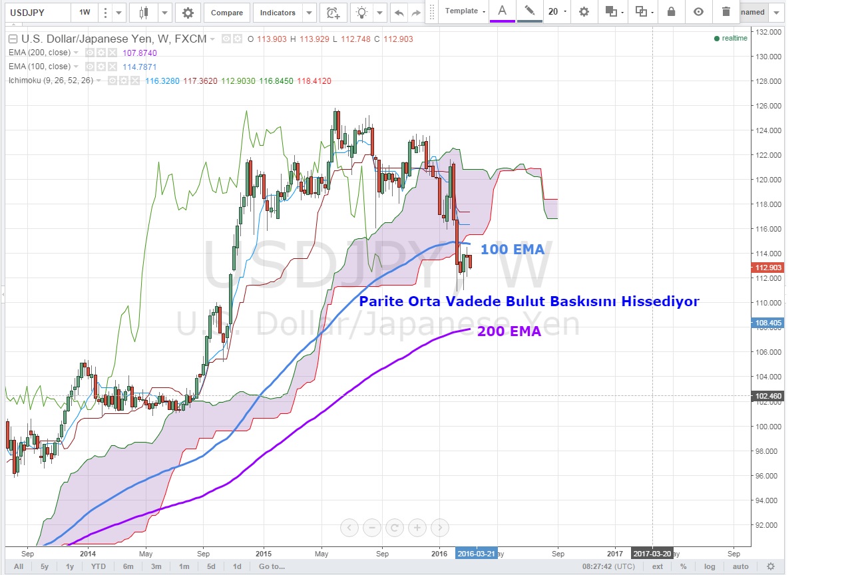Select the 6m time range tab
Viewport: 850px width, 575px height.
[x=128, y=566]
